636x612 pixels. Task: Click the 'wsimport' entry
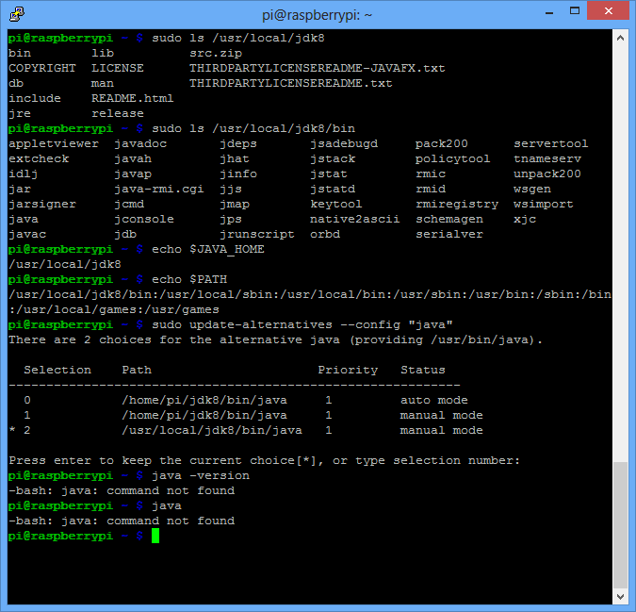(x=544, y=204)
